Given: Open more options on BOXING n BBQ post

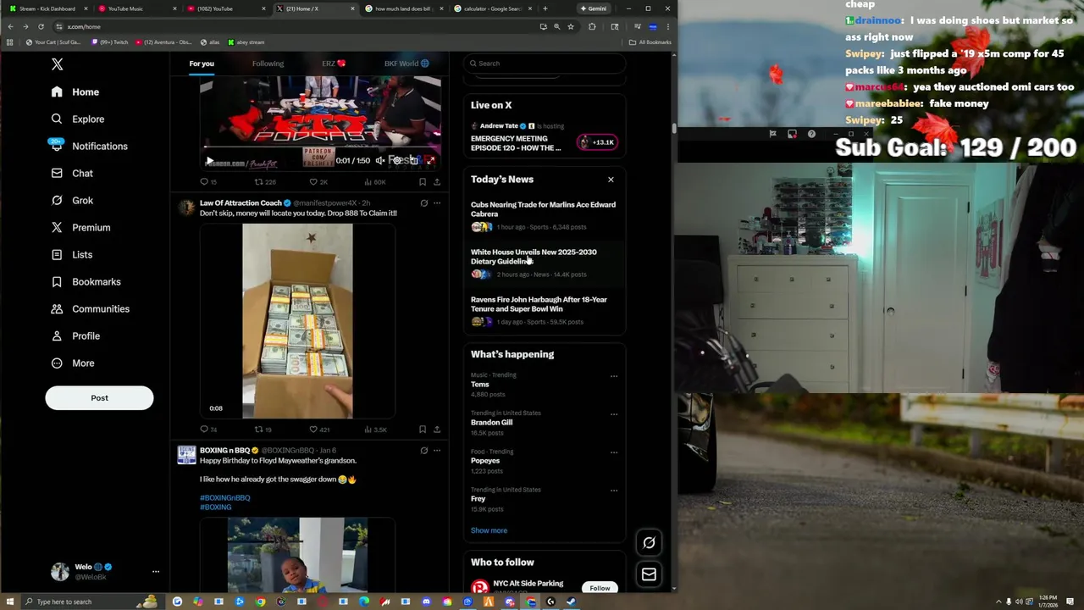Looking at the screenshot, I should coord(437,451).
